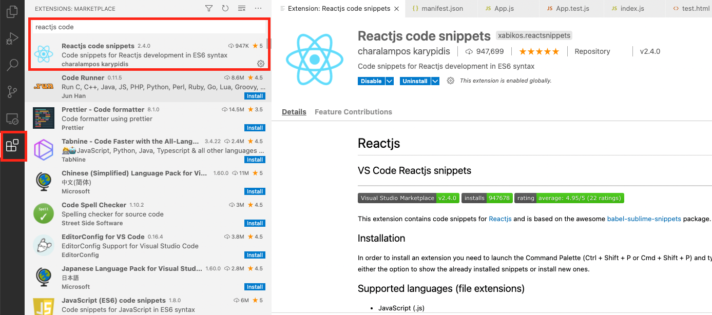
Task: Select Japanese Language Pack globe icon
Action: [x=44, y=277]
